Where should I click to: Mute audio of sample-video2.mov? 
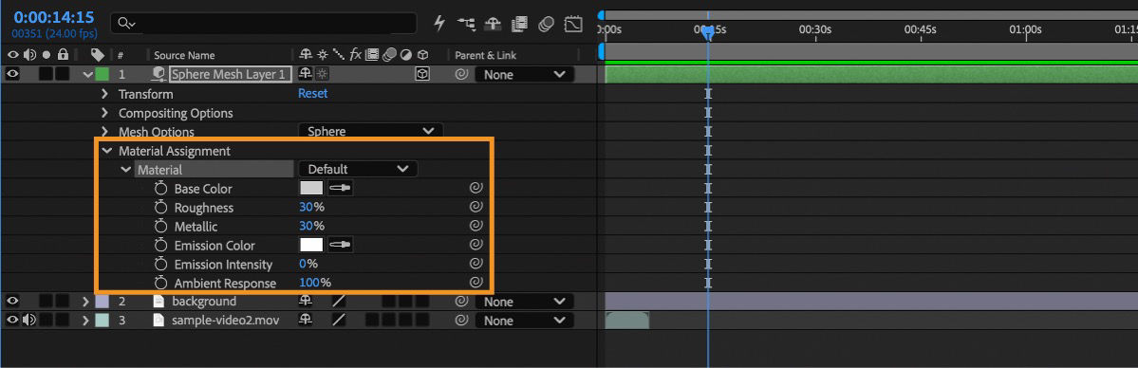coord(29,320)
